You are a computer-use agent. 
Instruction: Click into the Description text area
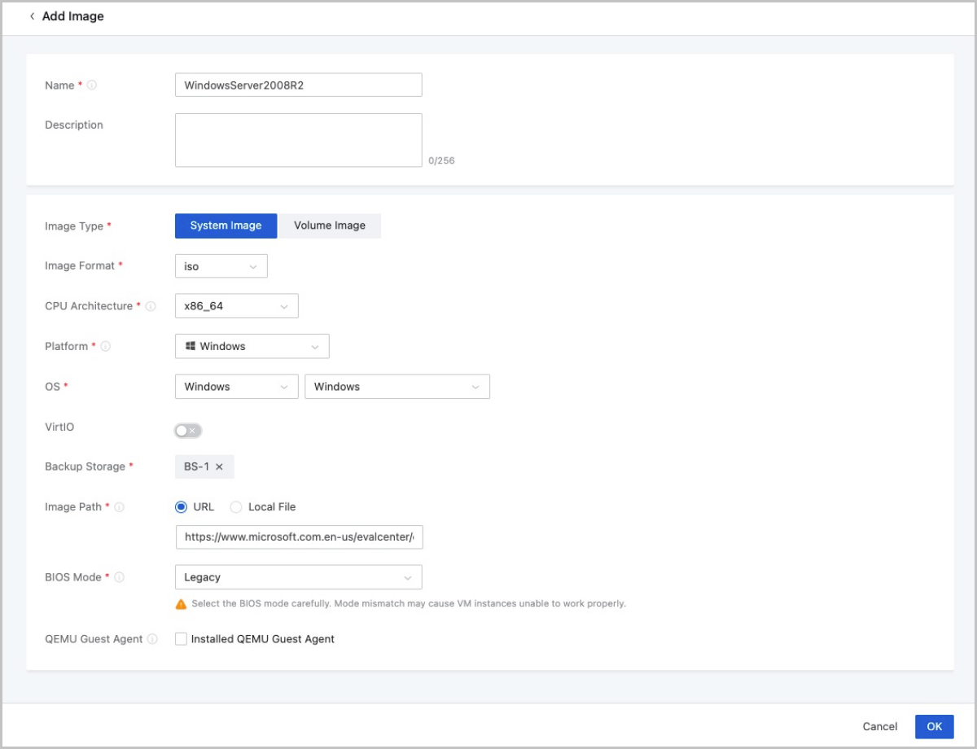[298, 140]
